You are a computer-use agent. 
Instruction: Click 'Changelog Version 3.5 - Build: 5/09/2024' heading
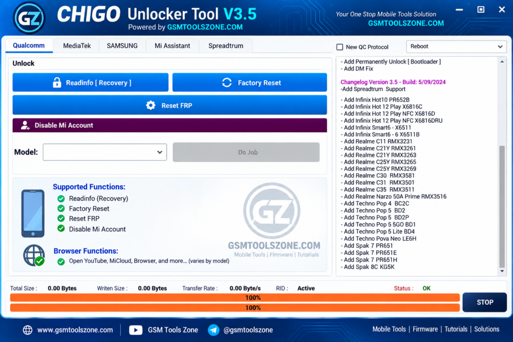pos(393,82)
